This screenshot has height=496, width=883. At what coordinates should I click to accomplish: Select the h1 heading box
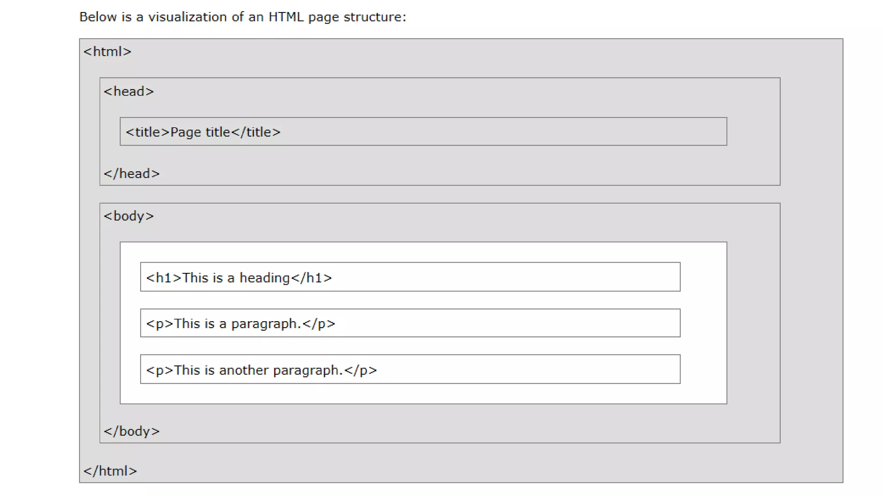click(410, 277)
